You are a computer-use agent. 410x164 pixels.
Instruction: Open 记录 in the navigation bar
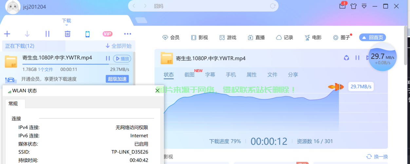click(285, 37)
